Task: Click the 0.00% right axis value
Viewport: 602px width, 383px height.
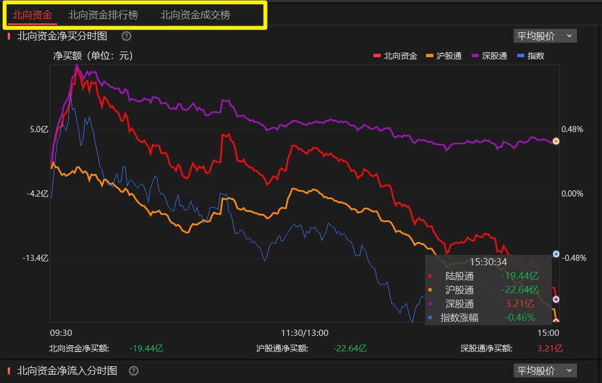Action: point(573,194)
